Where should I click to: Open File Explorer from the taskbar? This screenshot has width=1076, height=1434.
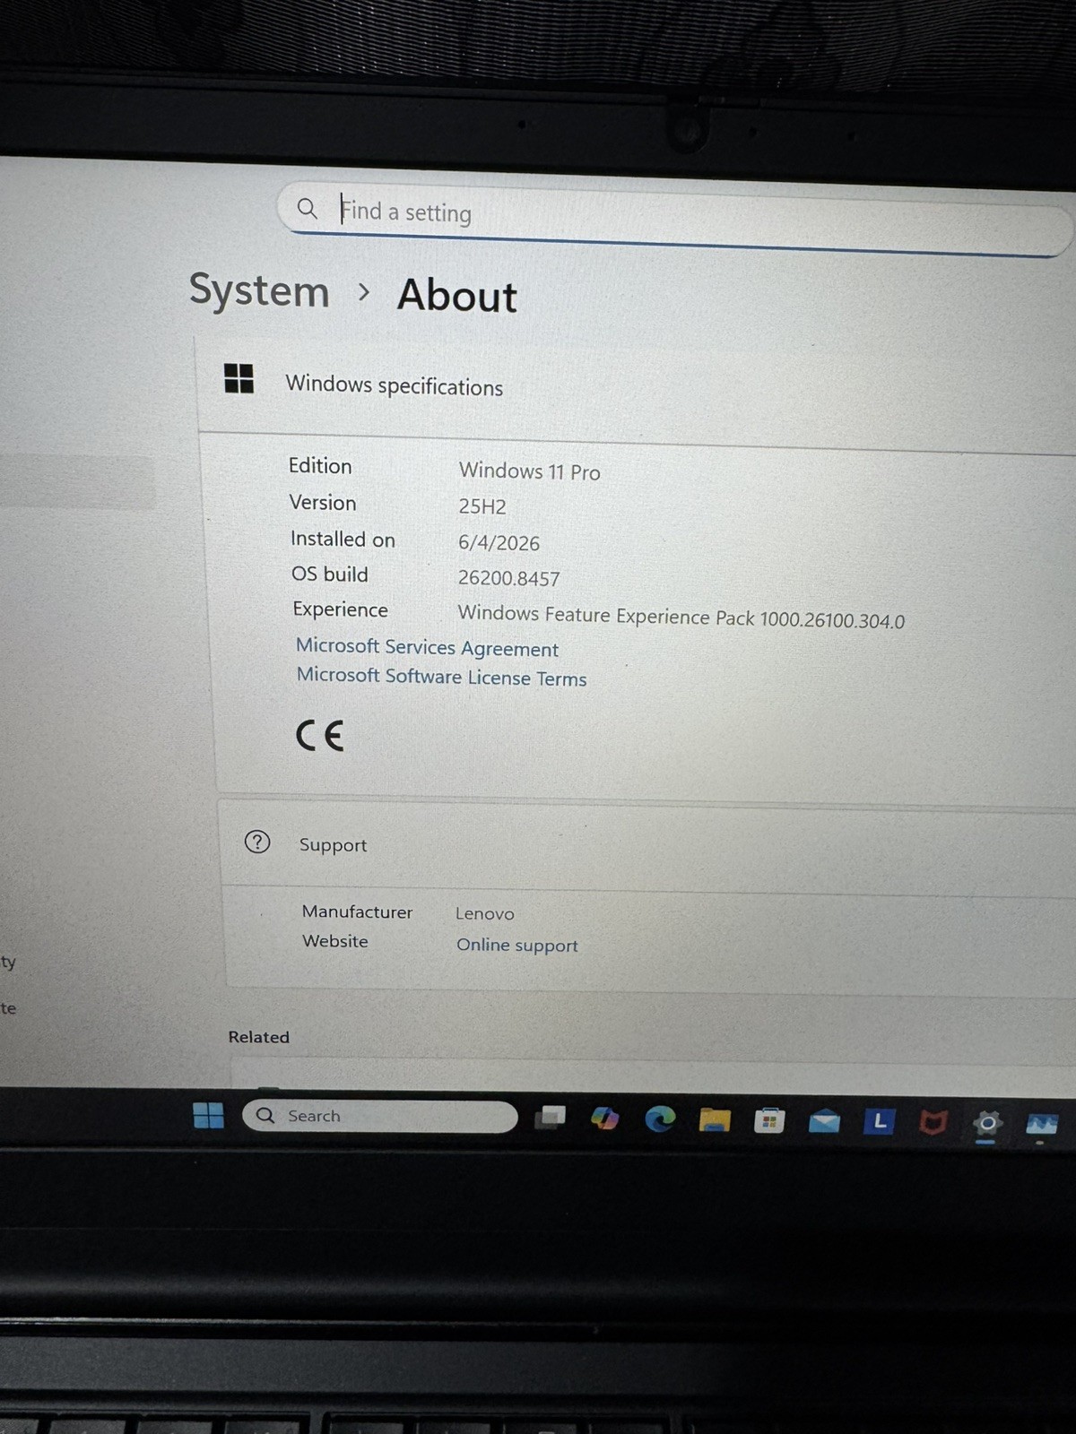(715, 1119)
